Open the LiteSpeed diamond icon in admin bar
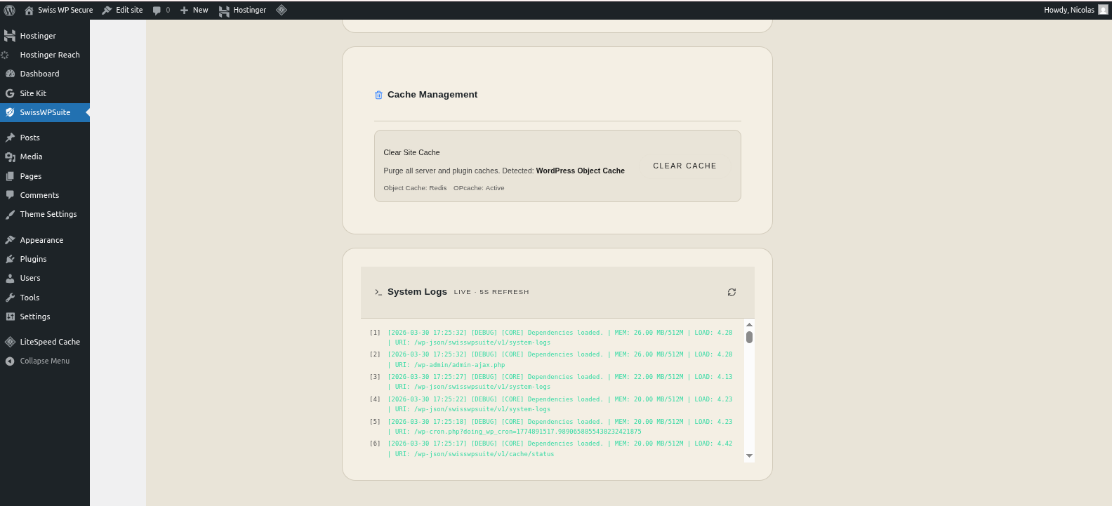This screenshot has height=506, width=1112. 282,10
